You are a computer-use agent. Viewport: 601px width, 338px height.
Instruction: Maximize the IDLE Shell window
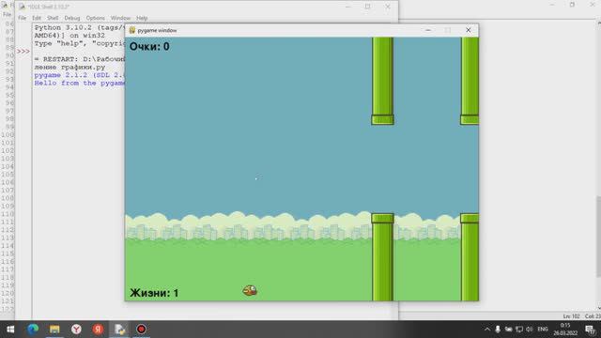tap(367, 7)
